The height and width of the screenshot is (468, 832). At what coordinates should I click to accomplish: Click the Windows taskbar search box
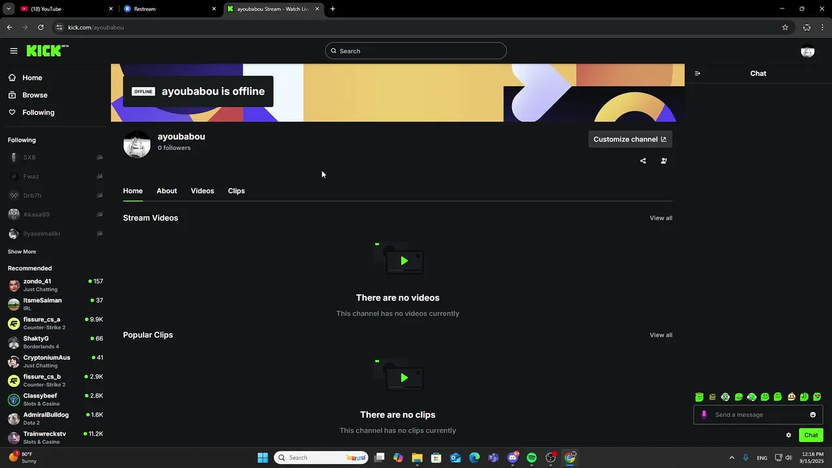[321, 458]
